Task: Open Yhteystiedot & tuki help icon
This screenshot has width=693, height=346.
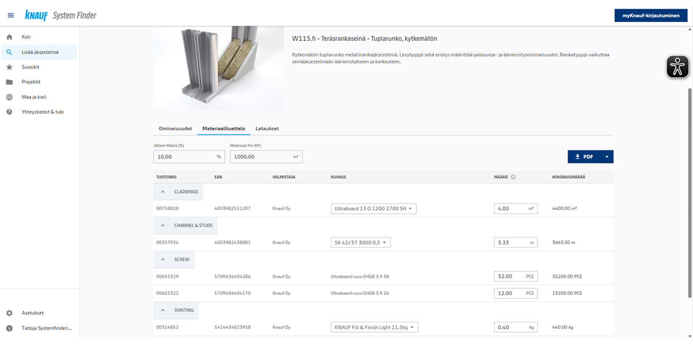Action: [x=9, y=112]
